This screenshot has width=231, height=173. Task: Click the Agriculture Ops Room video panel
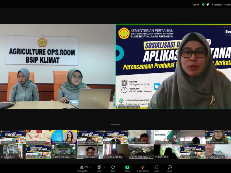(57, 66)
